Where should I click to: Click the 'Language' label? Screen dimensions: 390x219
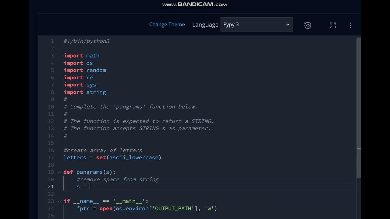tap(205, 25)
